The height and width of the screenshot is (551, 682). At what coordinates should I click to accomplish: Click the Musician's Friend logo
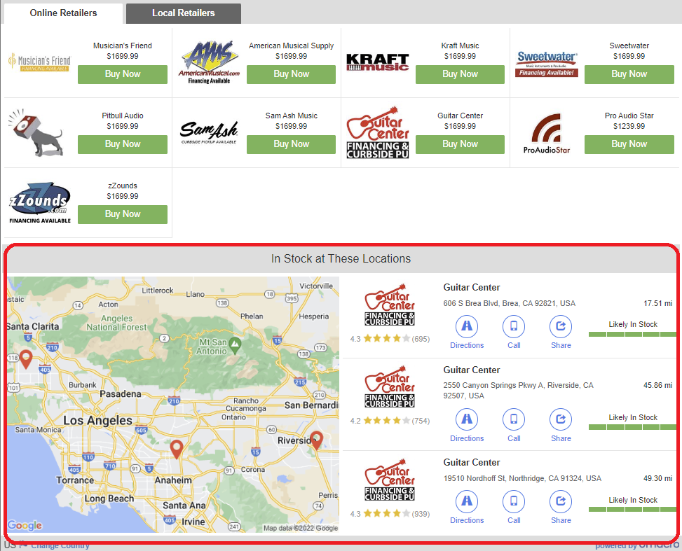(39, 62)
